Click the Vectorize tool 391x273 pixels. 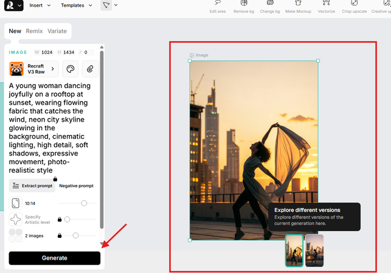click(x=326, y=7)
